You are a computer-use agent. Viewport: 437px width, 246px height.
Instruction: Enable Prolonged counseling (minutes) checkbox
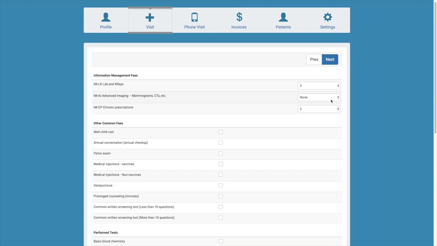(221, 196)
